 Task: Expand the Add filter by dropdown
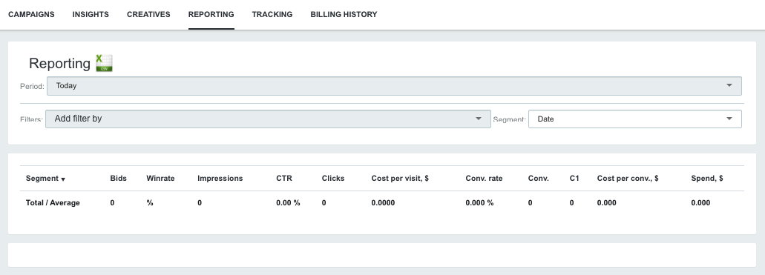click(x=268, y=119)
